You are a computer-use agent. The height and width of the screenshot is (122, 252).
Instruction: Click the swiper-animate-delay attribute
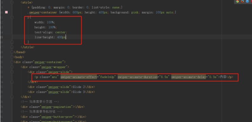[189, 77]
